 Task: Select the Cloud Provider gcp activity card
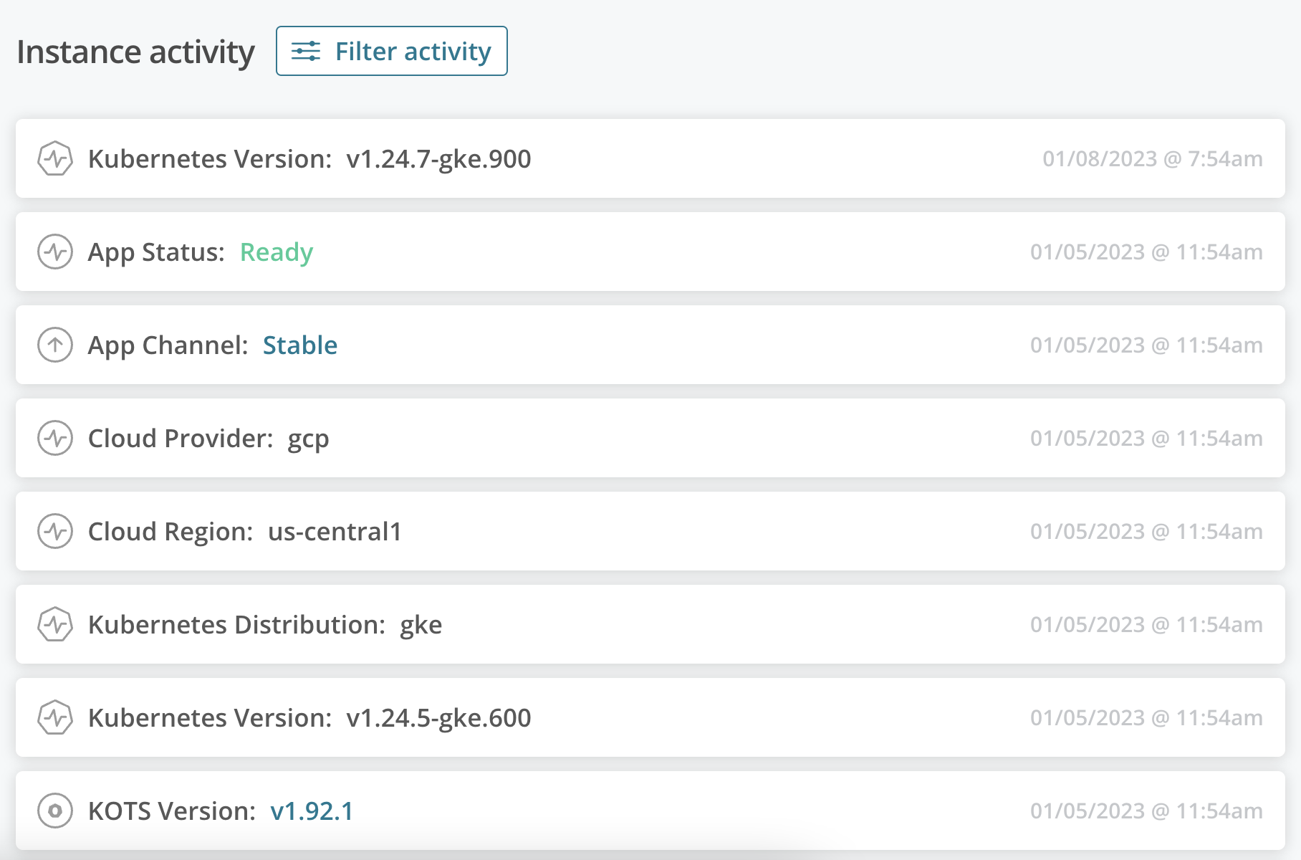point(645,439)
